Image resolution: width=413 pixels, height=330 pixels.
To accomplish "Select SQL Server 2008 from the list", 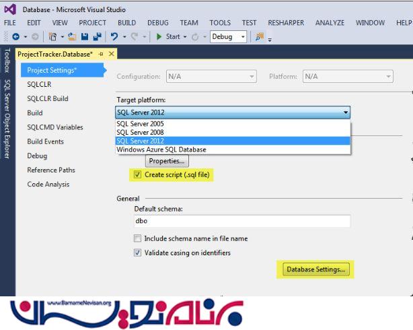I will tap(140, 133).
